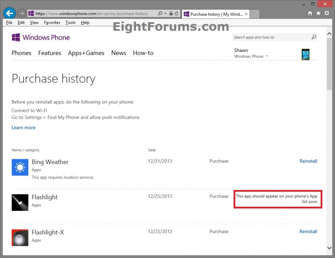The height and width of the screenshot is (258, 335).
Task: Click the phone device thumbnail image
Action: click(305, 54)
